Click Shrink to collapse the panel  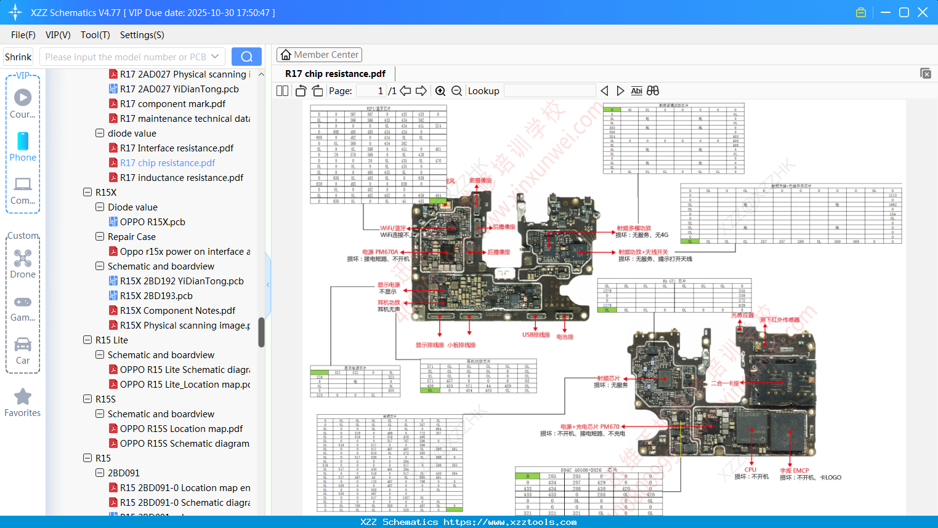point(18,57)
